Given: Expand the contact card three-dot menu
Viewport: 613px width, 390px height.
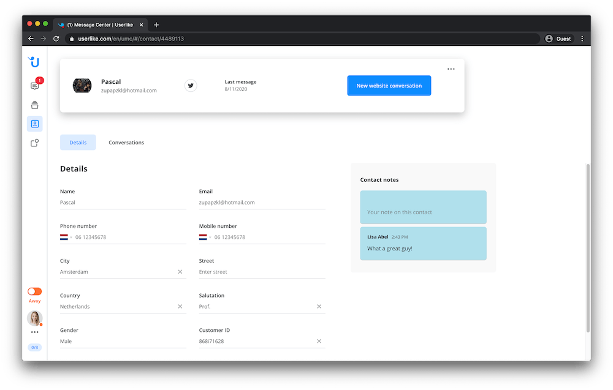Looking at the screenshot, I should 451,69.
